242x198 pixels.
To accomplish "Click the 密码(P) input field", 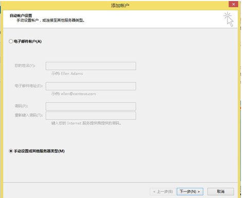I will coord(91,106).
